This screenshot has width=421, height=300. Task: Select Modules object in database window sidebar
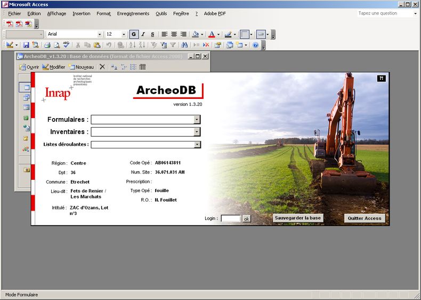(26, 148)
